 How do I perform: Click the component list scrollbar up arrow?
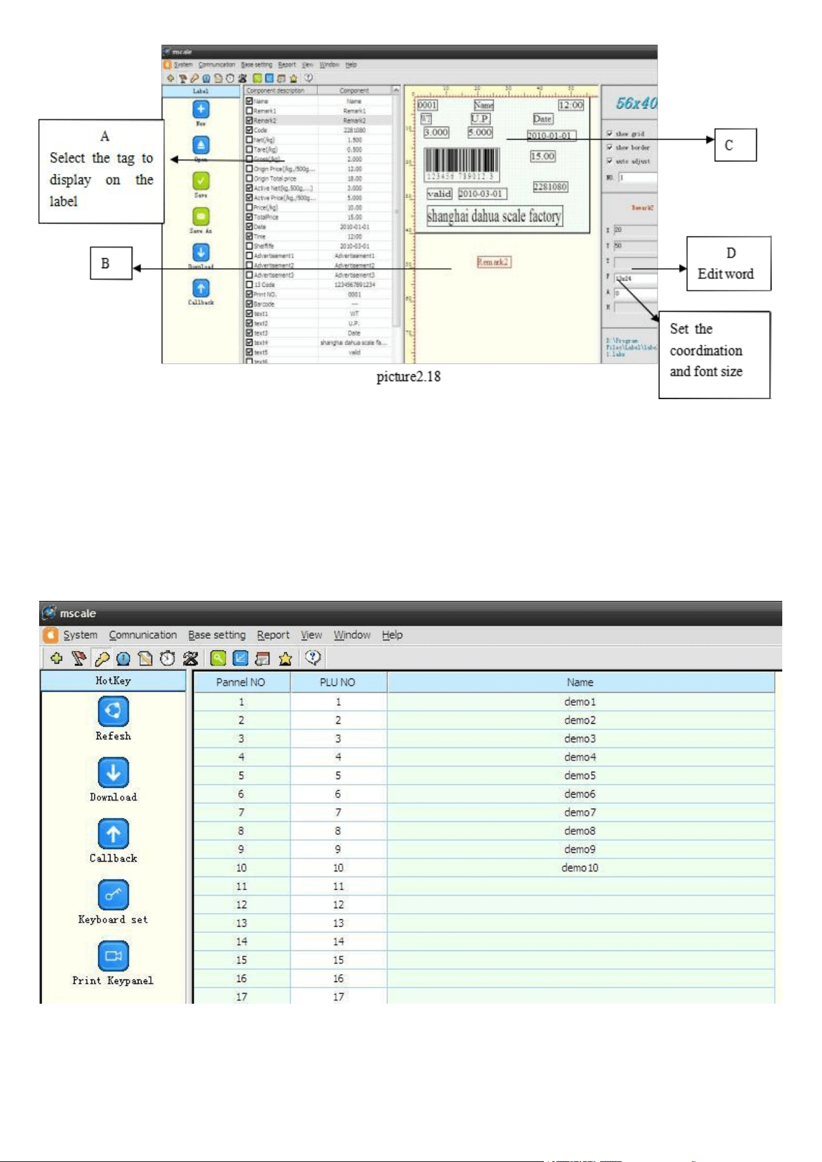point(396,91)
